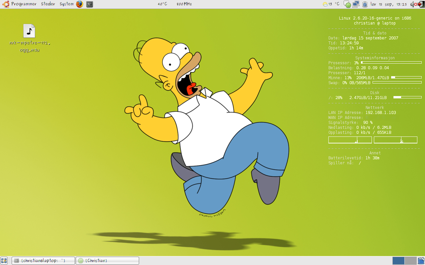This screenshot has width=425, height=265.
Task: Open the Steder places menu
Action: click(x=48, y=4)
